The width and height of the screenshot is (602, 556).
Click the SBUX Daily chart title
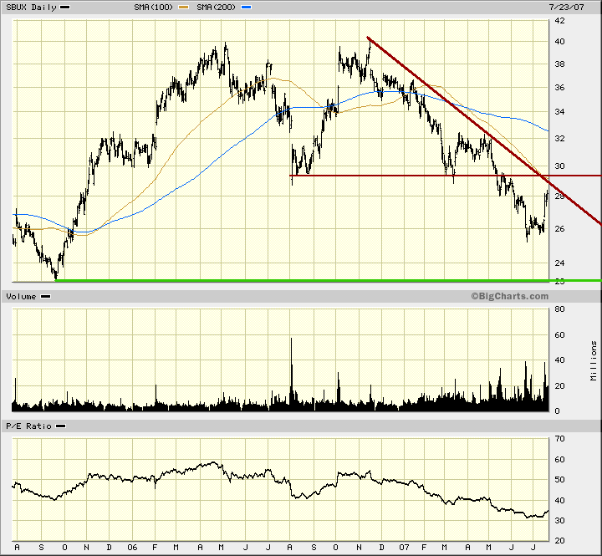(31, 8)
